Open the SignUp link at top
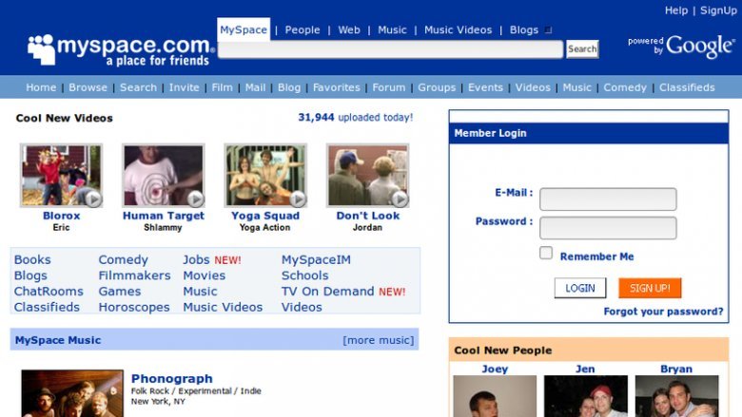The image size is (742, 417). 718,10
